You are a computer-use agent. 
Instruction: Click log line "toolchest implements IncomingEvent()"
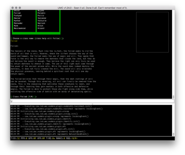click(x=57, y=109)
